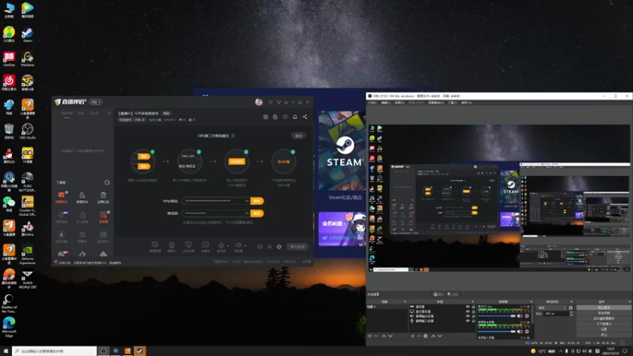Click the bell notification icon in streaming companion
Viewport: 633px width, 356px height.
(294, 116)
